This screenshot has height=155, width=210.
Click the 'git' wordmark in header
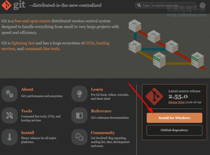20,5
